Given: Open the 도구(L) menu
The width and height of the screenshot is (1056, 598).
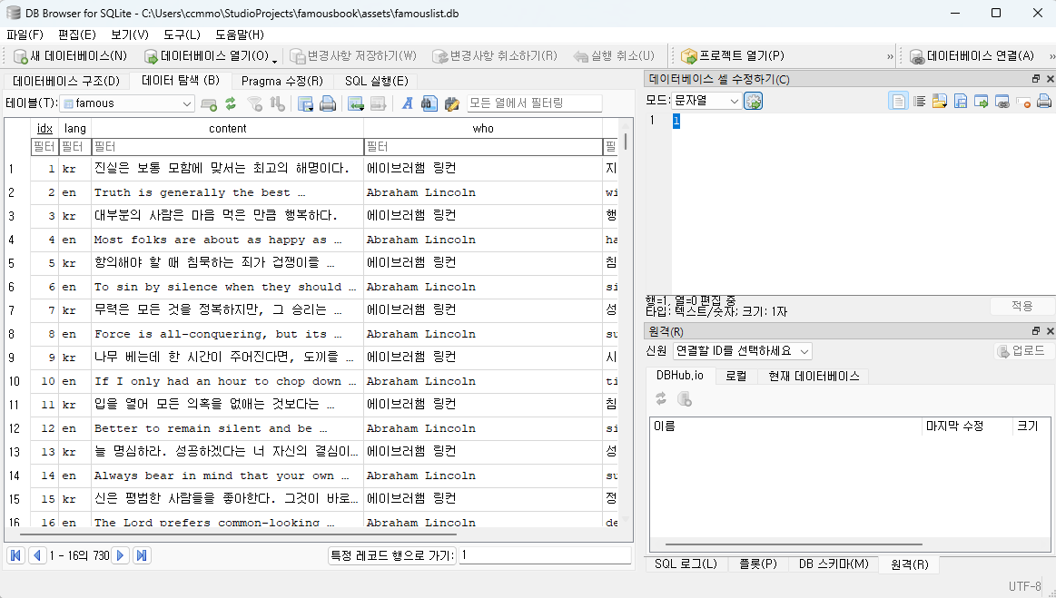Looking at the screenshot, I should (x=182, y=34).
